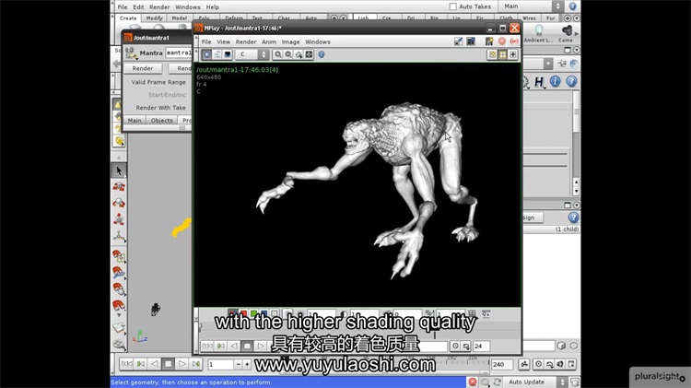The width and height of the screenshot is (691, 388).
Task: Click Render With Take label
Action: 160,108
